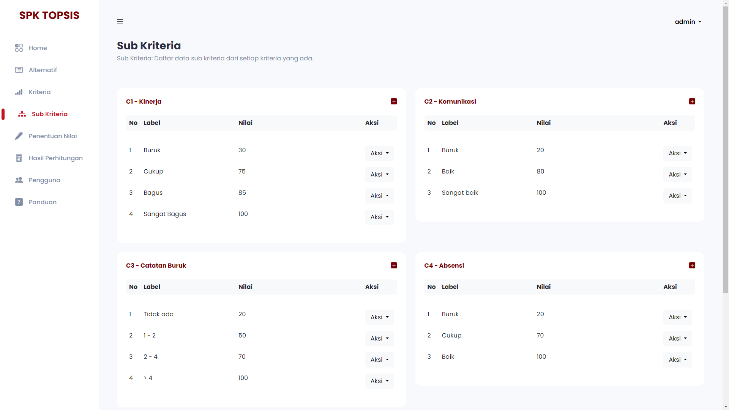Click the 2 - 4 label in Catatan Buruk

150,357
